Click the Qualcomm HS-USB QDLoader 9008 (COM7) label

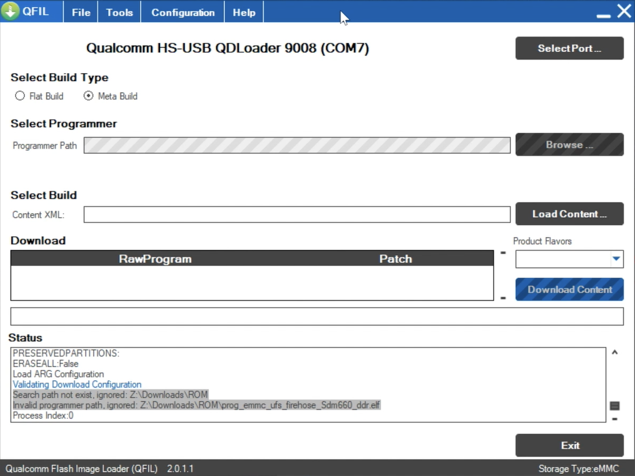(x=227, y=48)
